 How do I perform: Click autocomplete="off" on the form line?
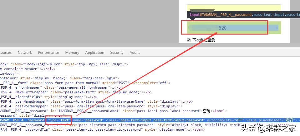[150, 83]
